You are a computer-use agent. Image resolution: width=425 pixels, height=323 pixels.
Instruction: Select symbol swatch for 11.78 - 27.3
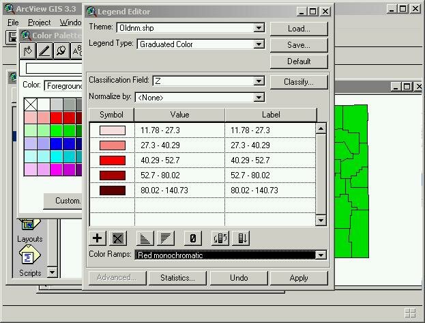[x=112, y=130]
